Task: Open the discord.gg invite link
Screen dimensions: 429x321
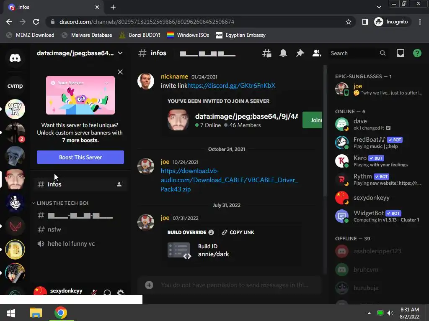Action: coord(231,86)
